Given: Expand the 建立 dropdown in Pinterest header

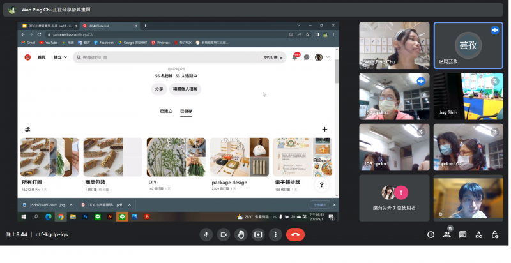Looking at the screenshot, I should [59, 57].
